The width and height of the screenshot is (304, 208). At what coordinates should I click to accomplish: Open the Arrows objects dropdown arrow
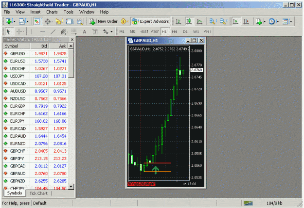[x=111, y=32]
